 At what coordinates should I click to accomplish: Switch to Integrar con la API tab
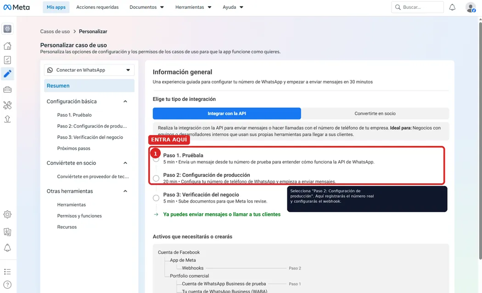227,113
